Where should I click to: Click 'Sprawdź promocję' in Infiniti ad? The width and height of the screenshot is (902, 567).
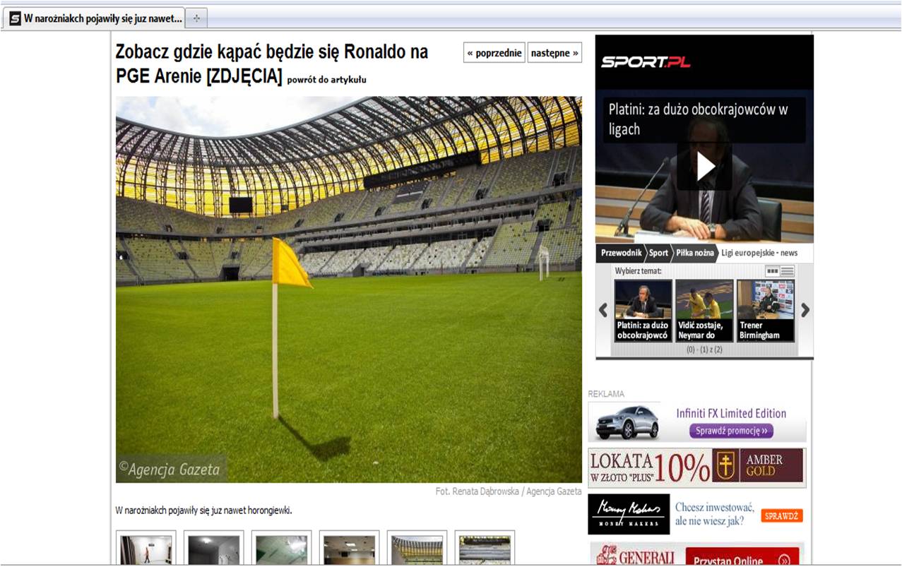[731, 431]
